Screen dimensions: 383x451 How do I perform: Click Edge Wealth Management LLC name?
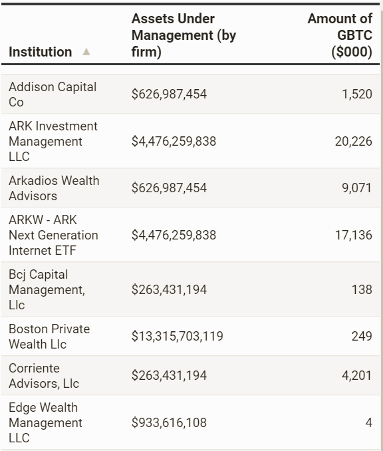click(x=45, y=422)
